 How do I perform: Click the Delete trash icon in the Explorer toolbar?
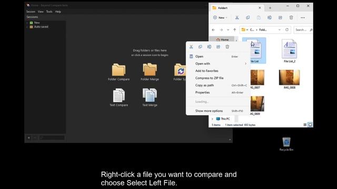click(291, 17)
